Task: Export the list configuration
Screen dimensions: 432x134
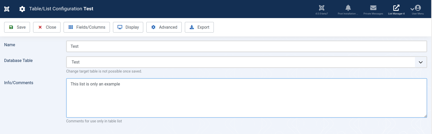Action: (x=199, y=27)
